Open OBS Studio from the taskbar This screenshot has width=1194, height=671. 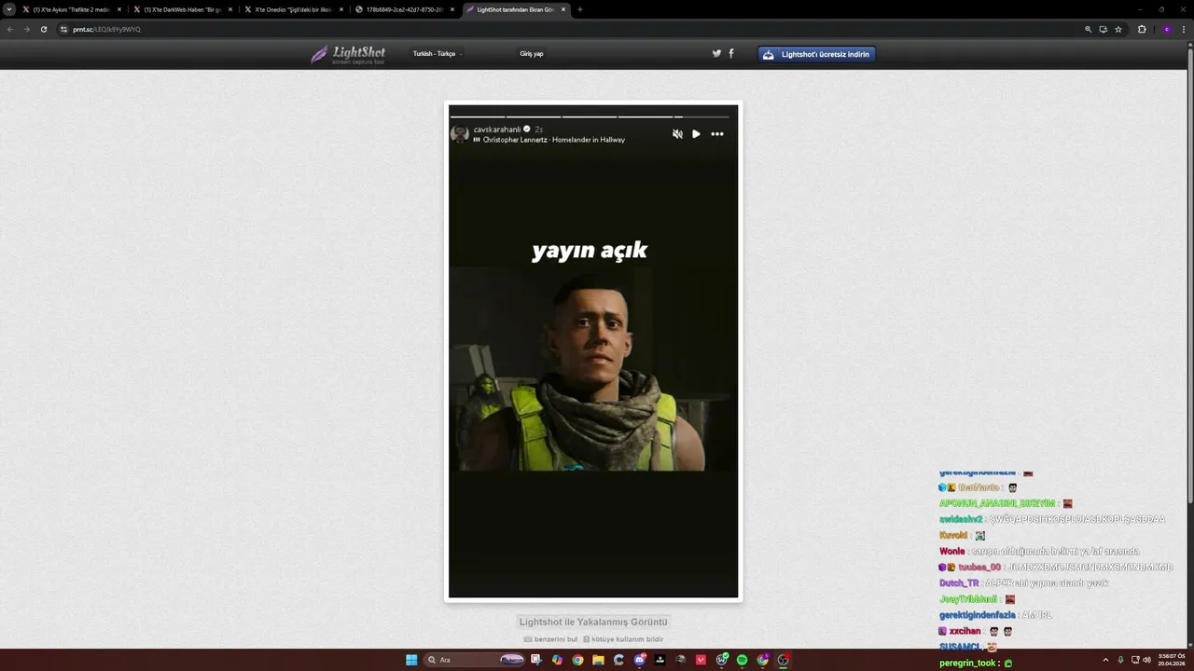point(784,660)
